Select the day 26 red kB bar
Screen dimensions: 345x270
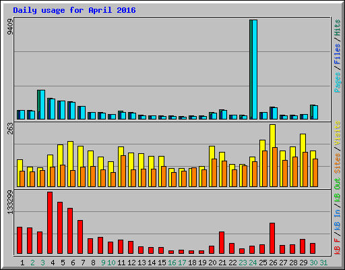tap(272, 238)
